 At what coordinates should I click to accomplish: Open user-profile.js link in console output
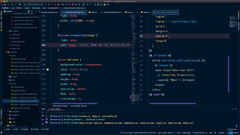(109, 116)
